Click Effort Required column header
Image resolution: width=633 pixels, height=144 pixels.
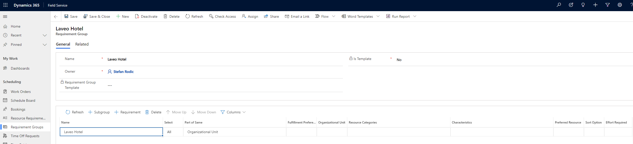618,122
